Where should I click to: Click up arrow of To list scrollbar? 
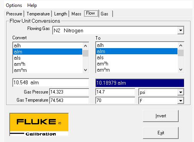point(181,45)
